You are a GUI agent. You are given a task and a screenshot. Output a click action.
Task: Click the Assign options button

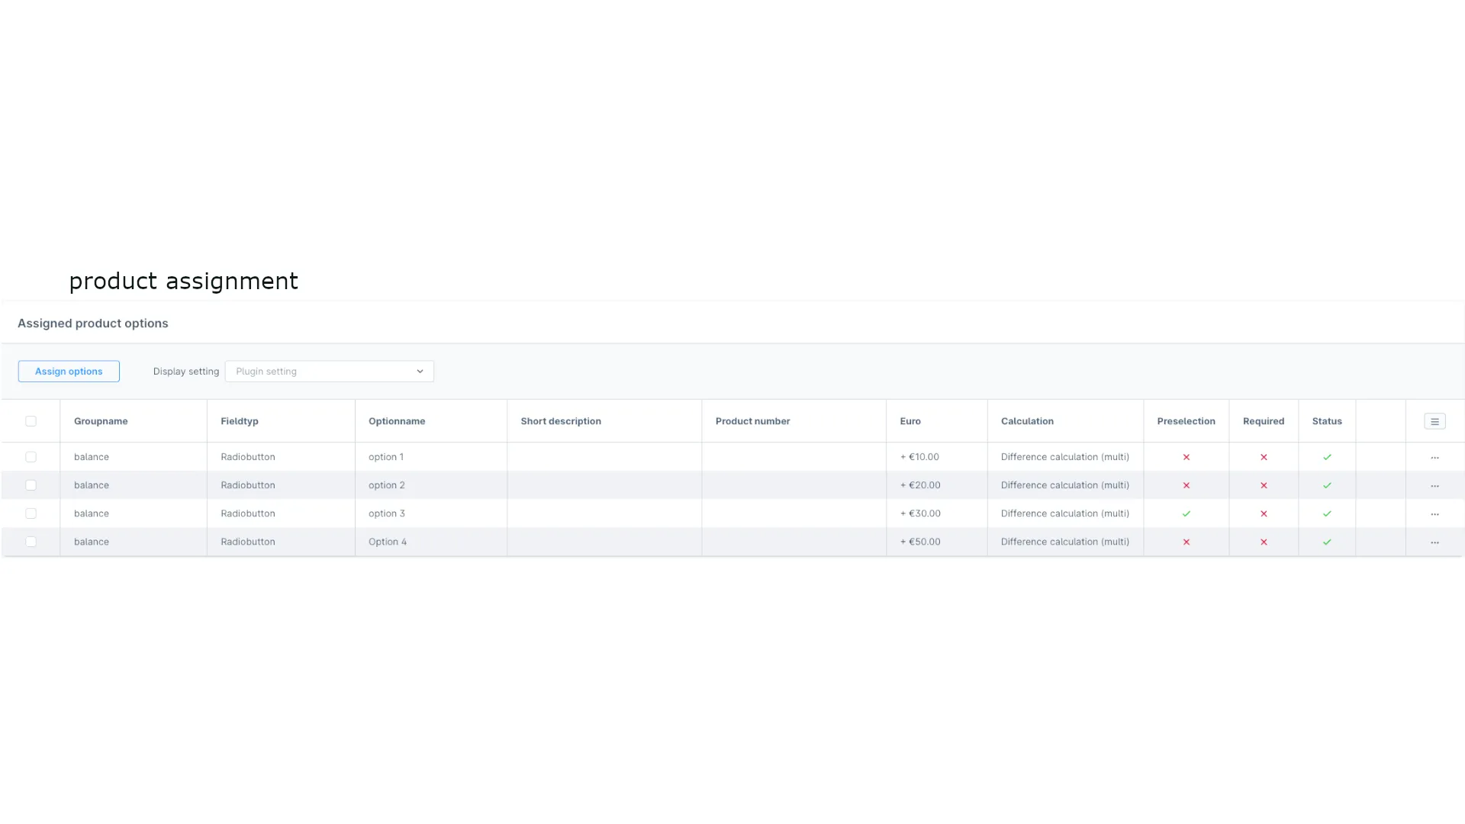68,372
